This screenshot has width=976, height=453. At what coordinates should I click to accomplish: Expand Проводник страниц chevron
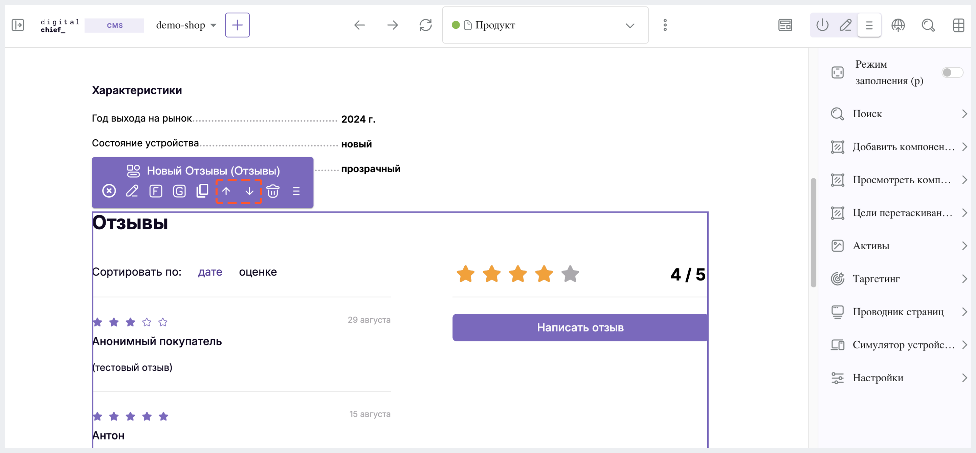pyautogui.click(x=964, y=312)
